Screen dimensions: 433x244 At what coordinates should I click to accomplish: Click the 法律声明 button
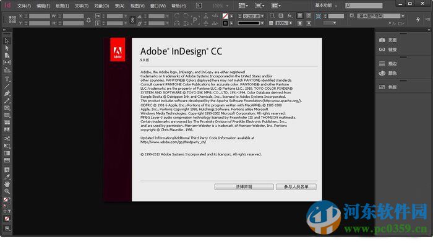244,187
